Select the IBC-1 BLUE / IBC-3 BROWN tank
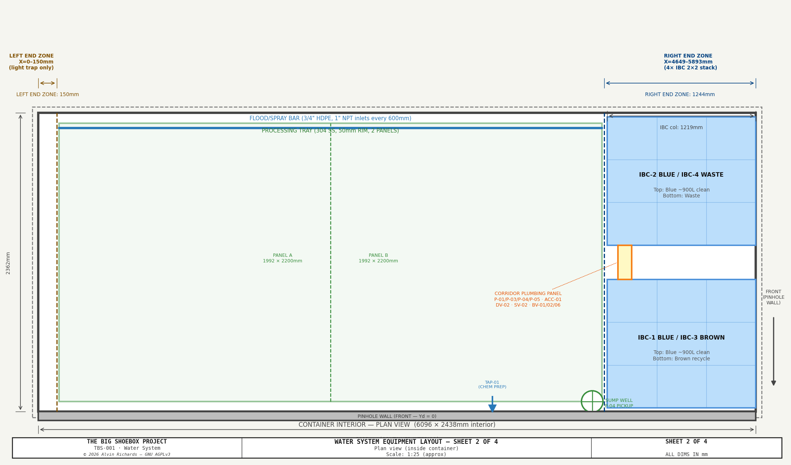The image size is (791, 465). click(681, 344)
